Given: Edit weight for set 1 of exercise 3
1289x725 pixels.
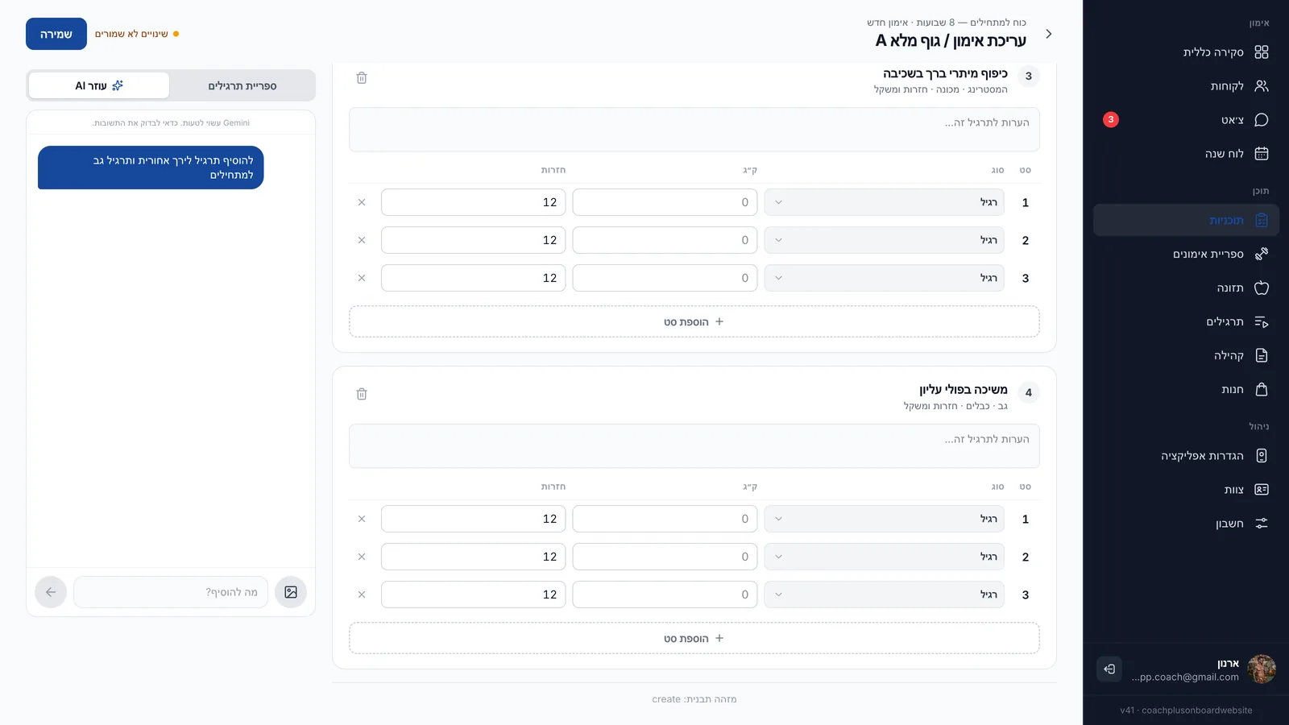Looking at the screenshot, I should [665, 202].
